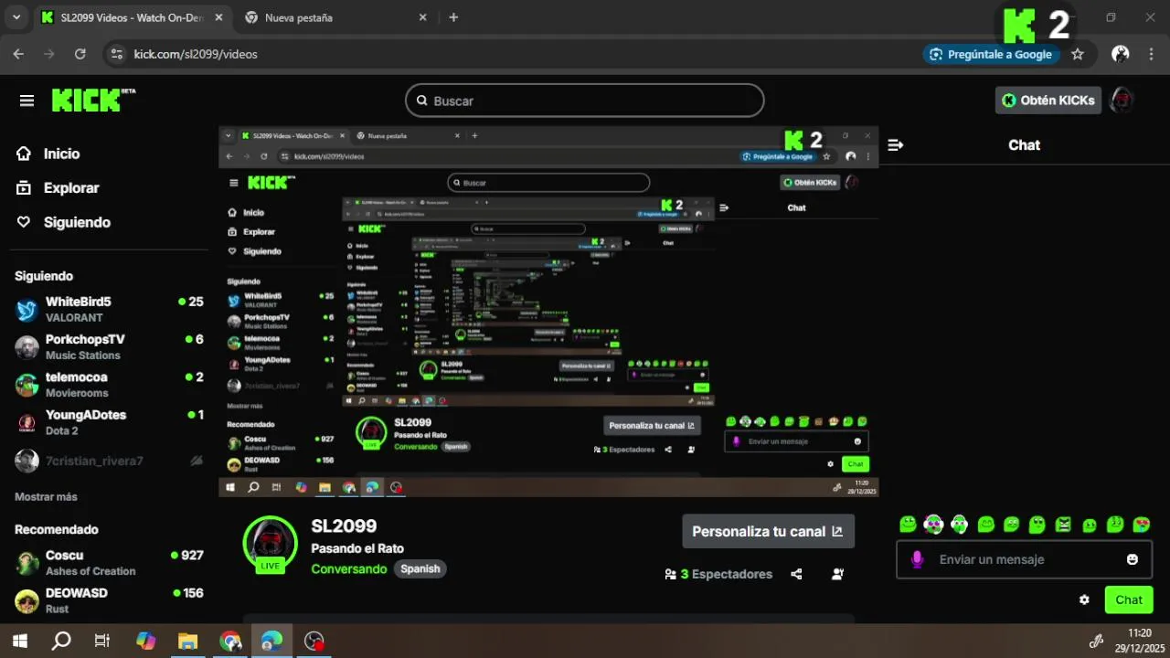Reload the current page
This screenshot has height=658, width=1170.
(80, 54)
